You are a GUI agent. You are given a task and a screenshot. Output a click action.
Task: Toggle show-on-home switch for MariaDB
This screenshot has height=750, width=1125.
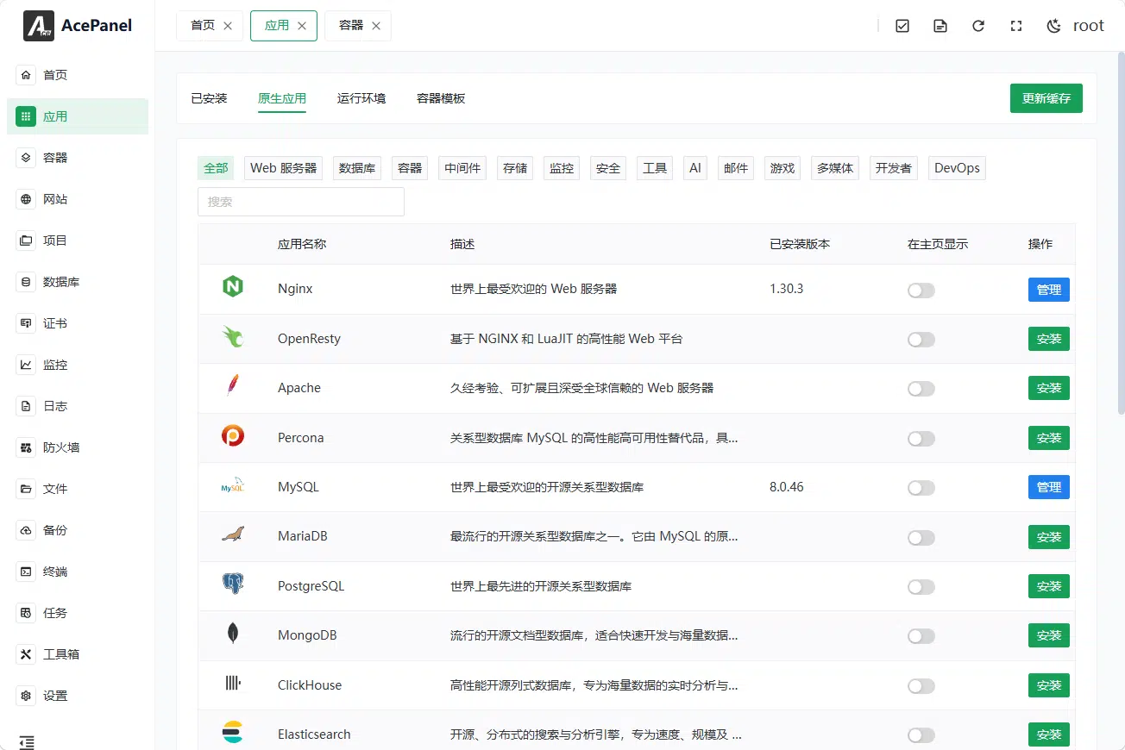coord(921,538)
